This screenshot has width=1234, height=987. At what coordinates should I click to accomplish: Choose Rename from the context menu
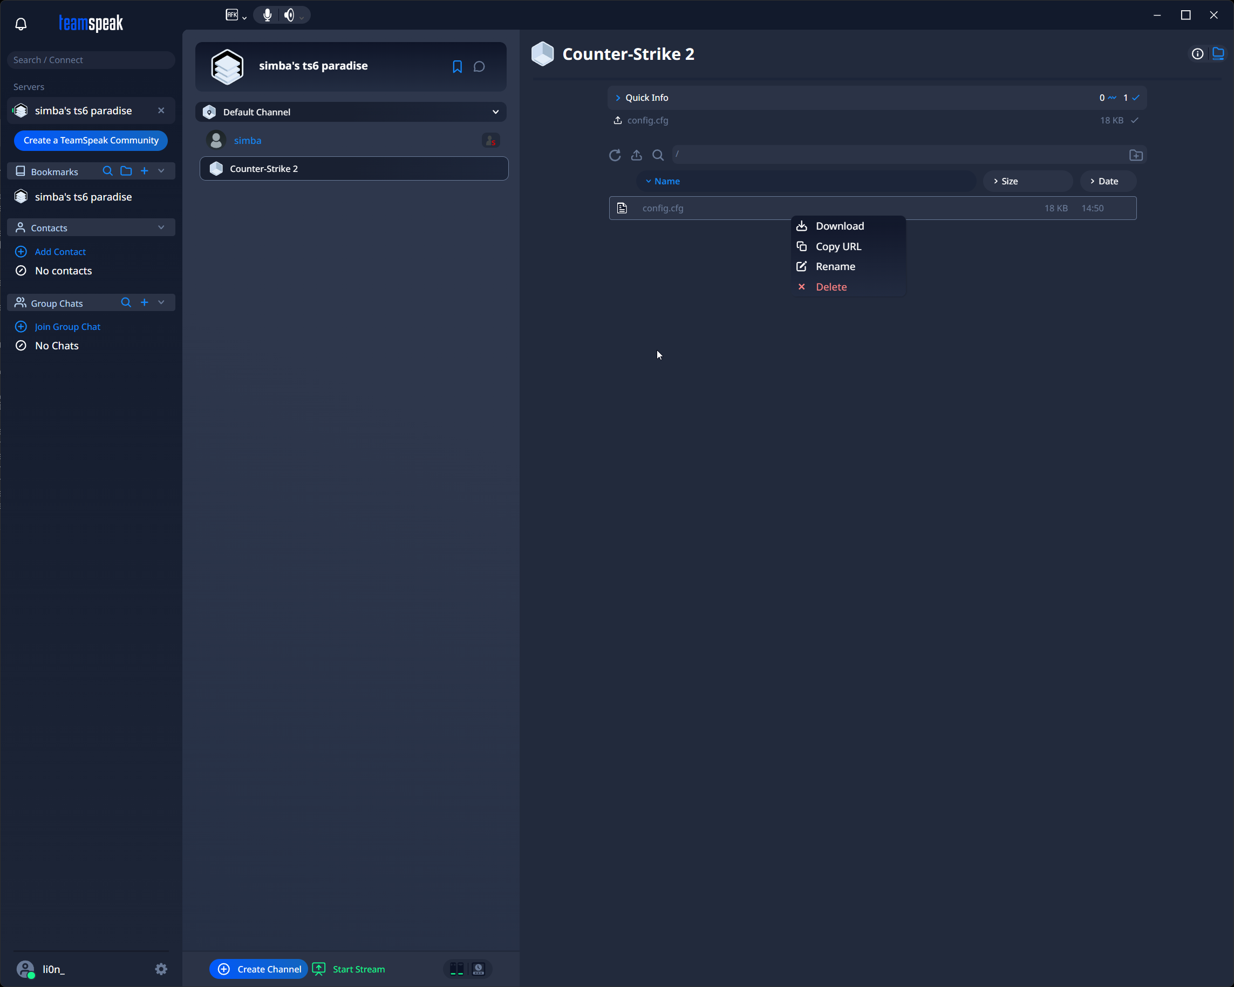848,266
